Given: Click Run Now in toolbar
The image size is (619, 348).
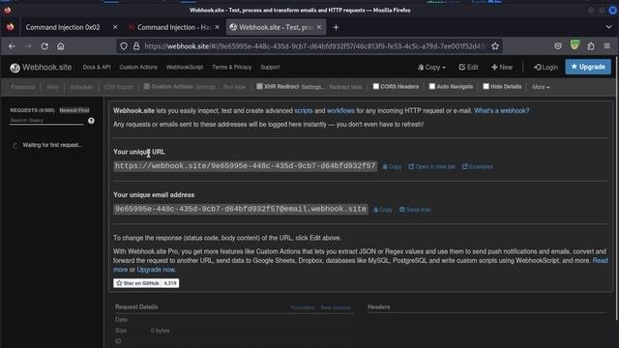Looking at the screenshot, I should [x=234, y=87].
